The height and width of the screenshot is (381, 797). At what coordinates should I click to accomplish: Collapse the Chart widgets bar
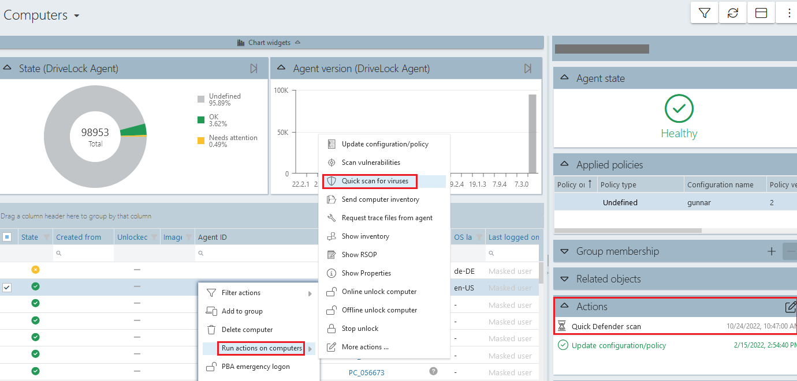click(x=297, y=43)
